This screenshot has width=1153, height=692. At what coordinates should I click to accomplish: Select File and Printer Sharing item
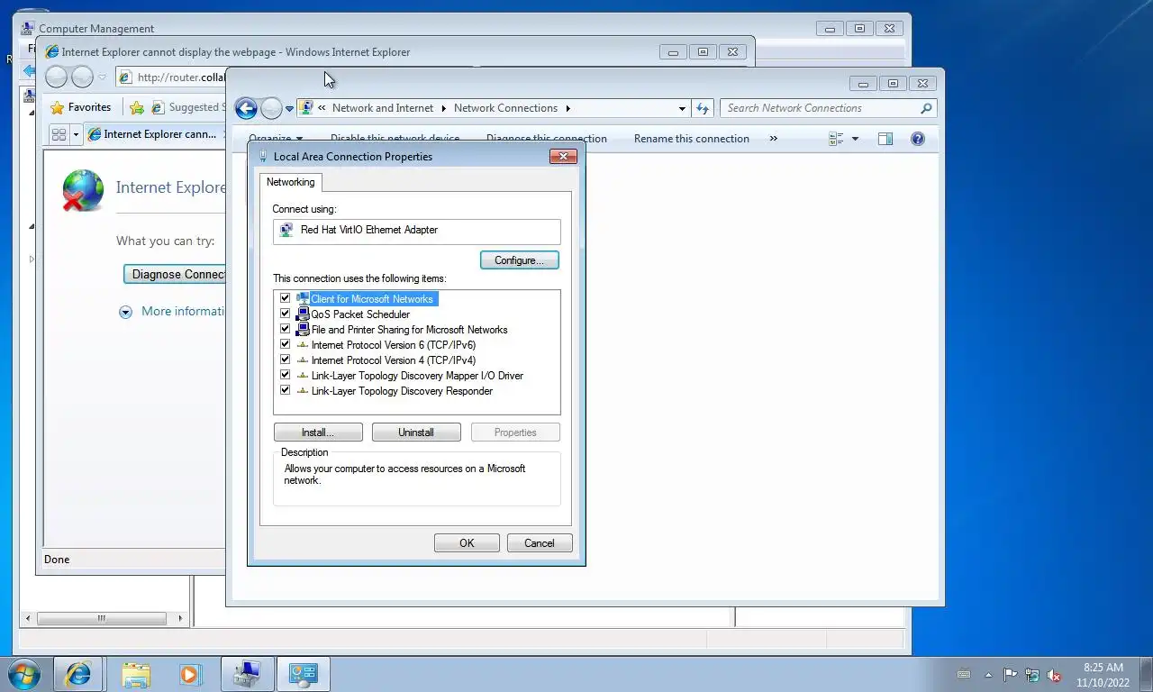point(409,330)
